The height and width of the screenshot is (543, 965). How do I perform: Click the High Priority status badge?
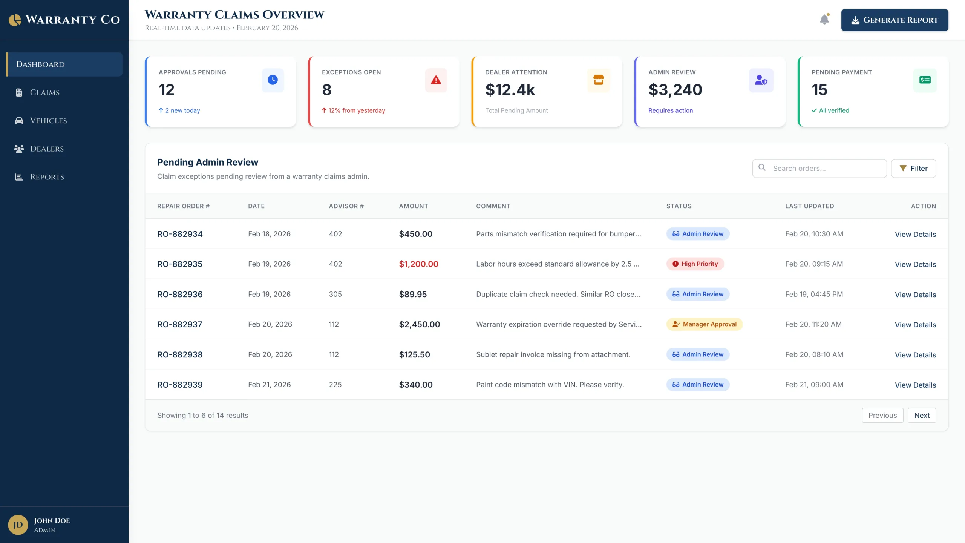pos(695,264)
